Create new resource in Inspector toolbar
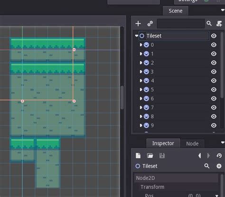The height and width of the screenshot is (197, 225). point(138,156)
